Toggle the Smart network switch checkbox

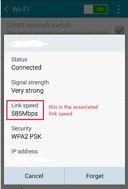[x=119, y=30]
